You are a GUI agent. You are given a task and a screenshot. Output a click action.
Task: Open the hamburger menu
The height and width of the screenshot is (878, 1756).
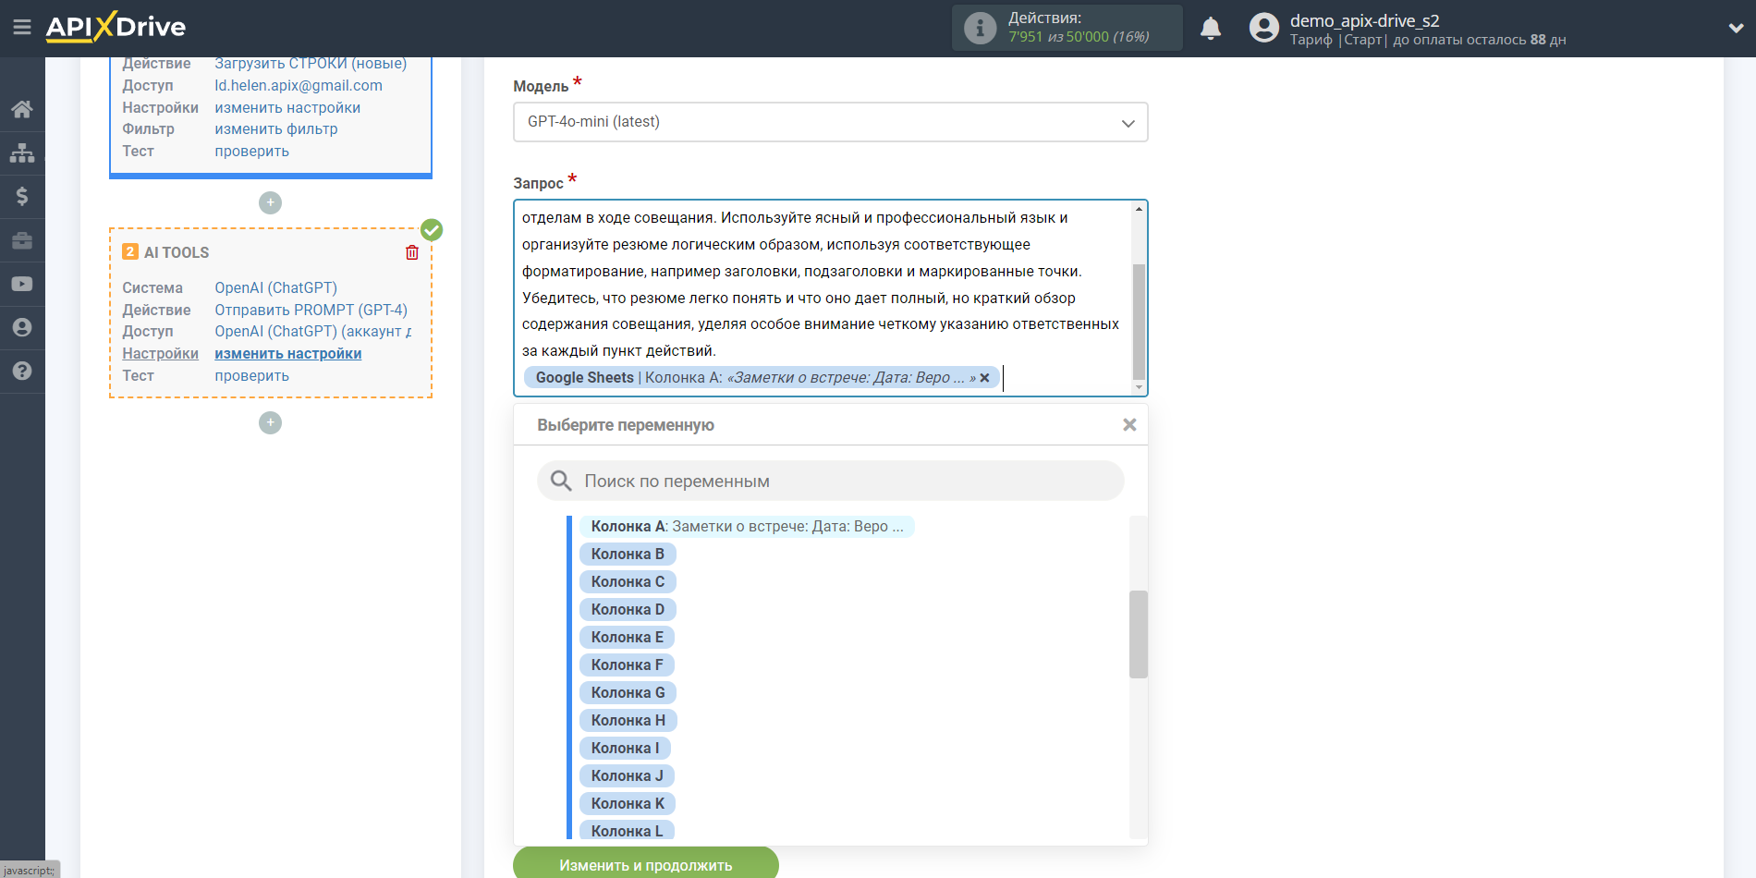[x=22, y=28]
